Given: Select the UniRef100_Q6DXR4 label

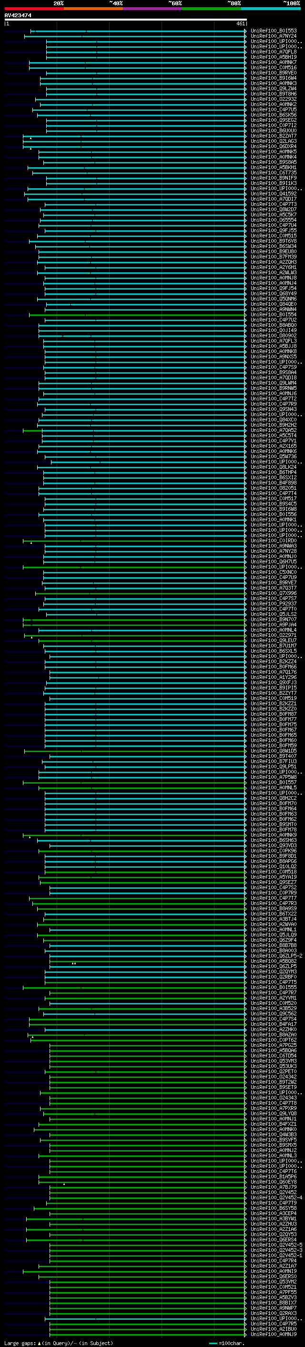Looking at the screenshot, I should coord(274,146).
